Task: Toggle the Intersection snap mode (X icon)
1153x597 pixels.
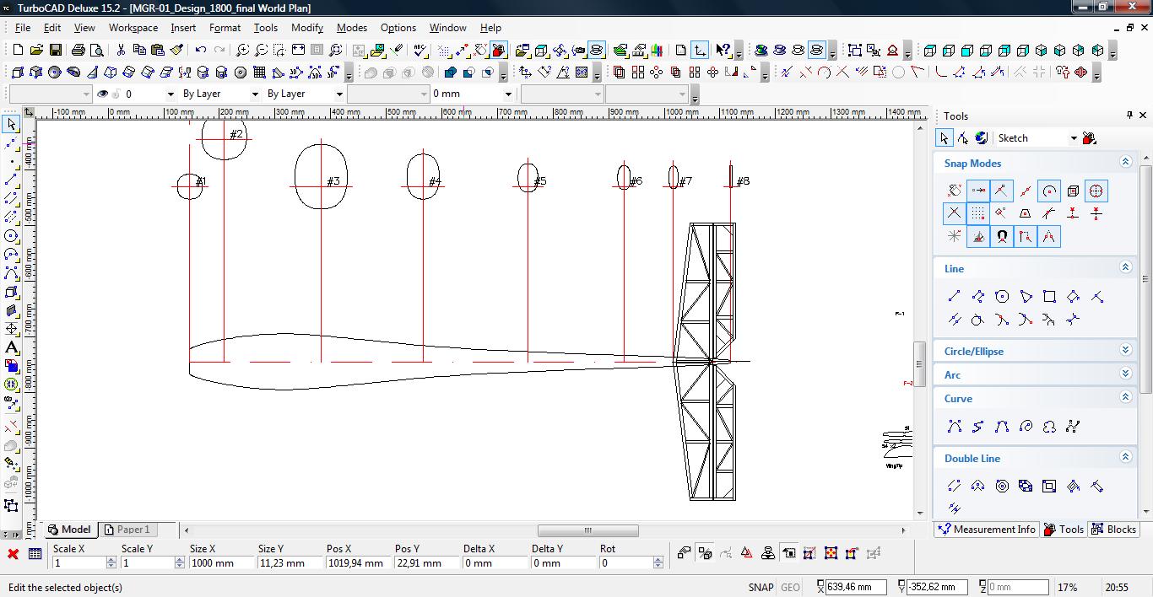Action: coord(955,213)
